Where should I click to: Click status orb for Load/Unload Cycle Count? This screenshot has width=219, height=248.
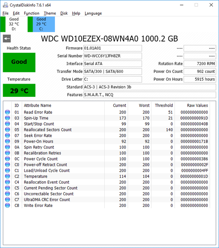[x=7, y=170]
